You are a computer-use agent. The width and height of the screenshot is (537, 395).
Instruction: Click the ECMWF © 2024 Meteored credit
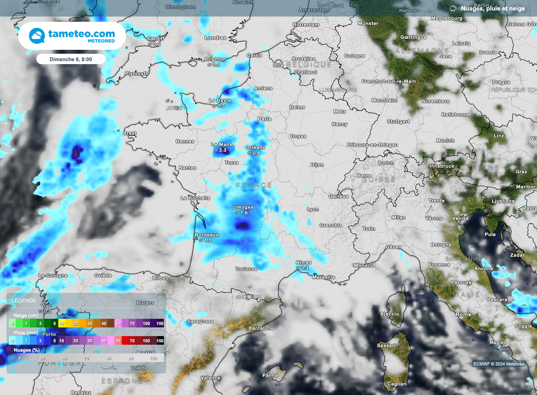coord(498,363)
